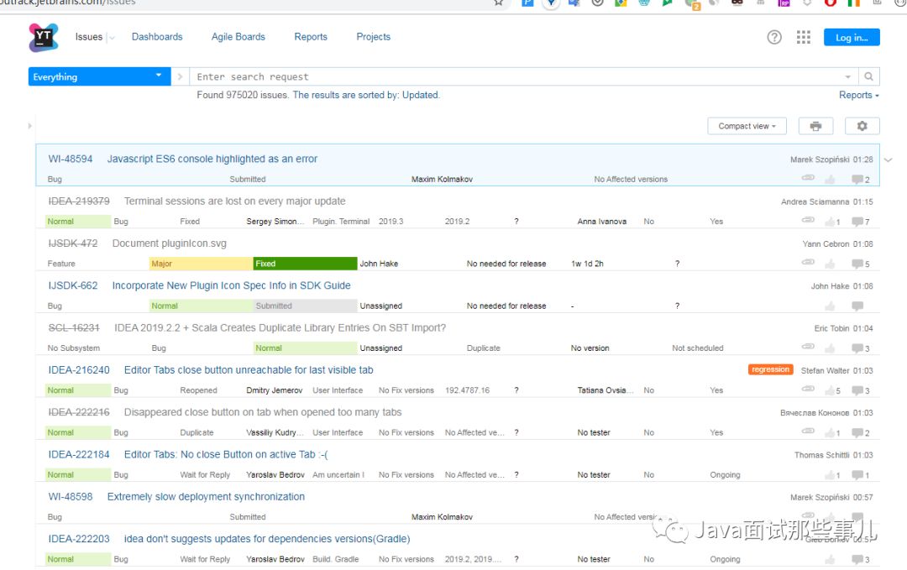Click thumbs-up on IDEA-219379 row
The width and height of the screenshot is (907, 570).
point(830,222)
